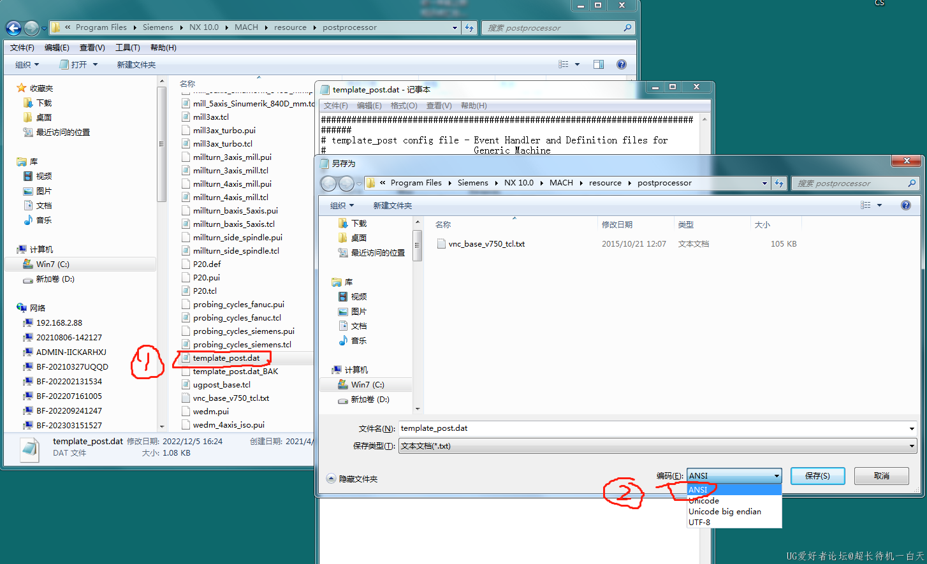Viewport: 927px width, 564px height.
Task: Click file name input field in Save As
Action: (653, 429)
